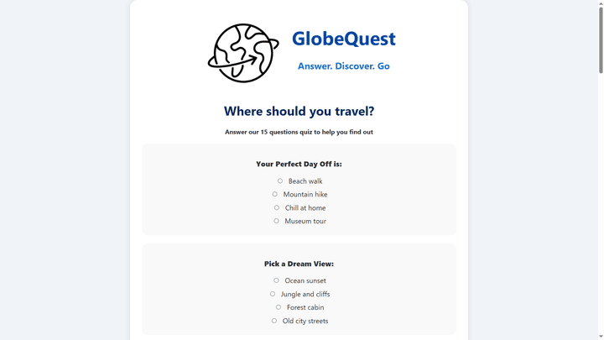Click the Pick a Dream View question title

click(299, 264)
